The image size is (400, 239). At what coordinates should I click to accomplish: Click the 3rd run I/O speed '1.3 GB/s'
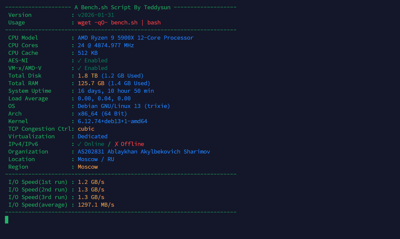pyautogui.click(x=91, y=197)
